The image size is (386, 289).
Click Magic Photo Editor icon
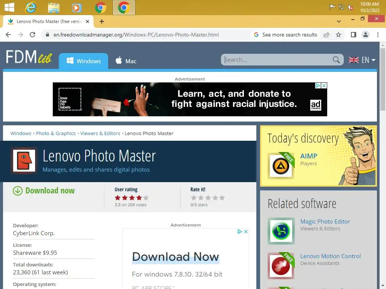(281, 231)
